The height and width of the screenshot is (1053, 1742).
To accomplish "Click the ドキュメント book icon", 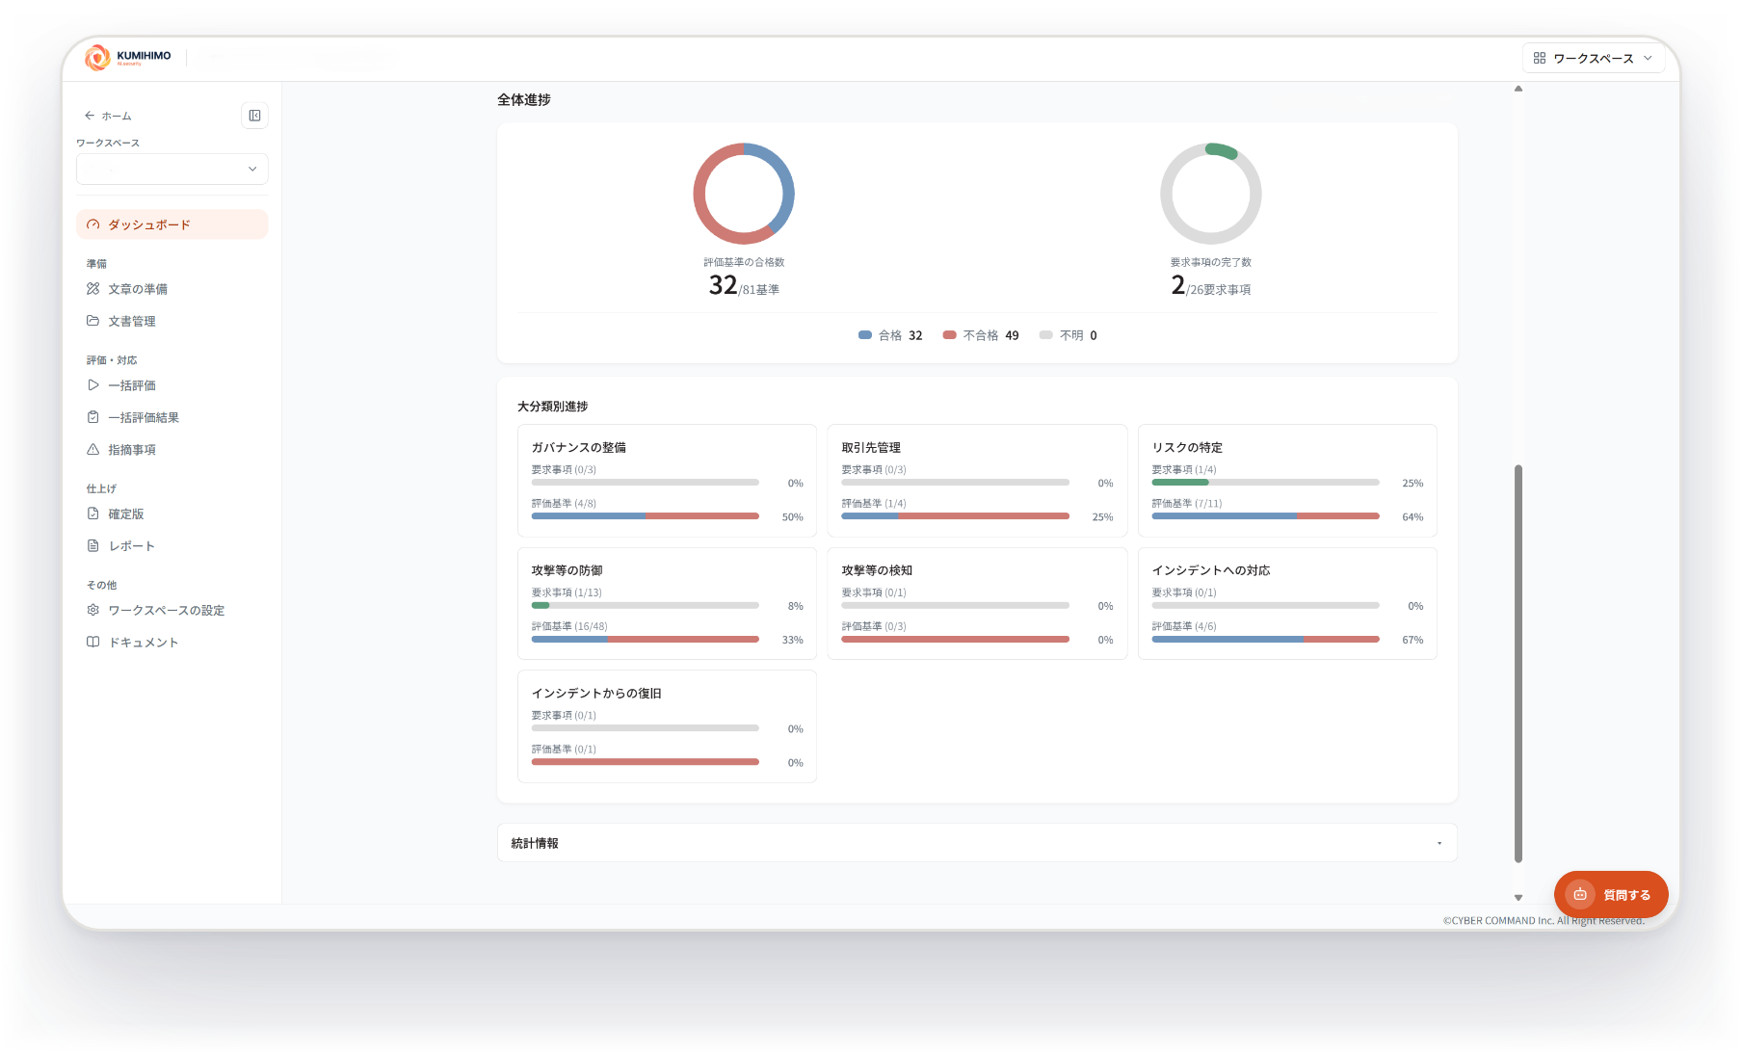I will [x=93, y=643].
